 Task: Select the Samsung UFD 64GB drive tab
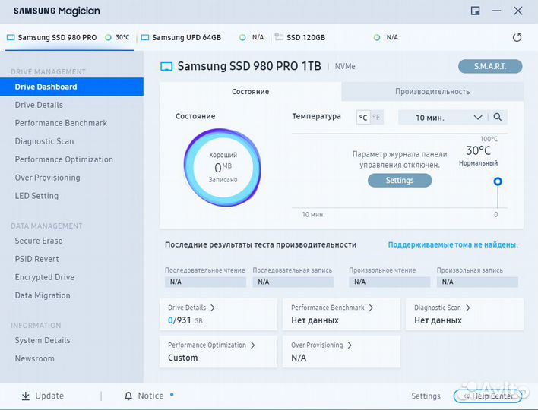click(x=203, y=38)
